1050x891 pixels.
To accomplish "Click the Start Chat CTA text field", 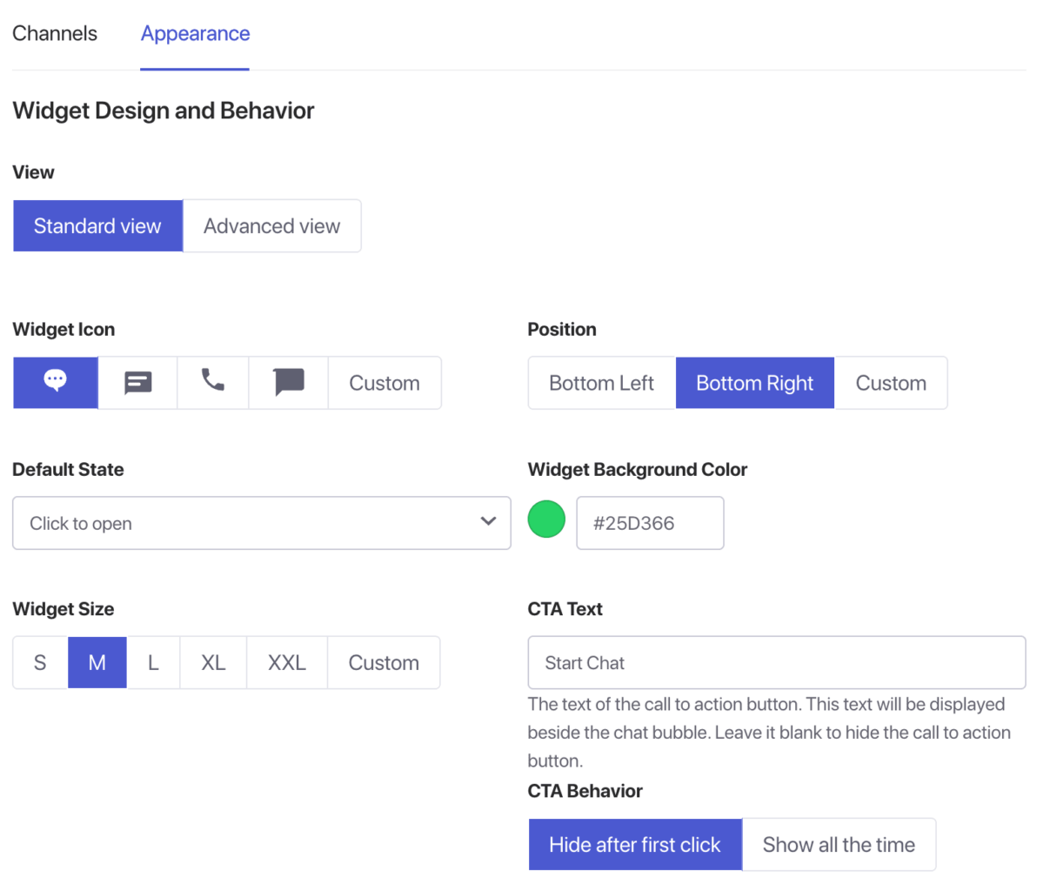I will [776, 663].
